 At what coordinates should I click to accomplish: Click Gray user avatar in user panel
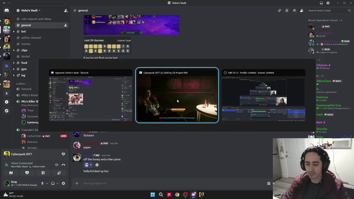pos(6,183)
